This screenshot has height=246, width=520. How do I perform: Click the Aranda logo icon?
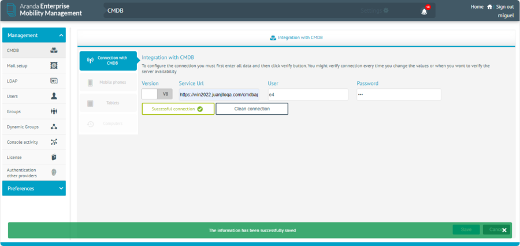(x=12, y=10)
